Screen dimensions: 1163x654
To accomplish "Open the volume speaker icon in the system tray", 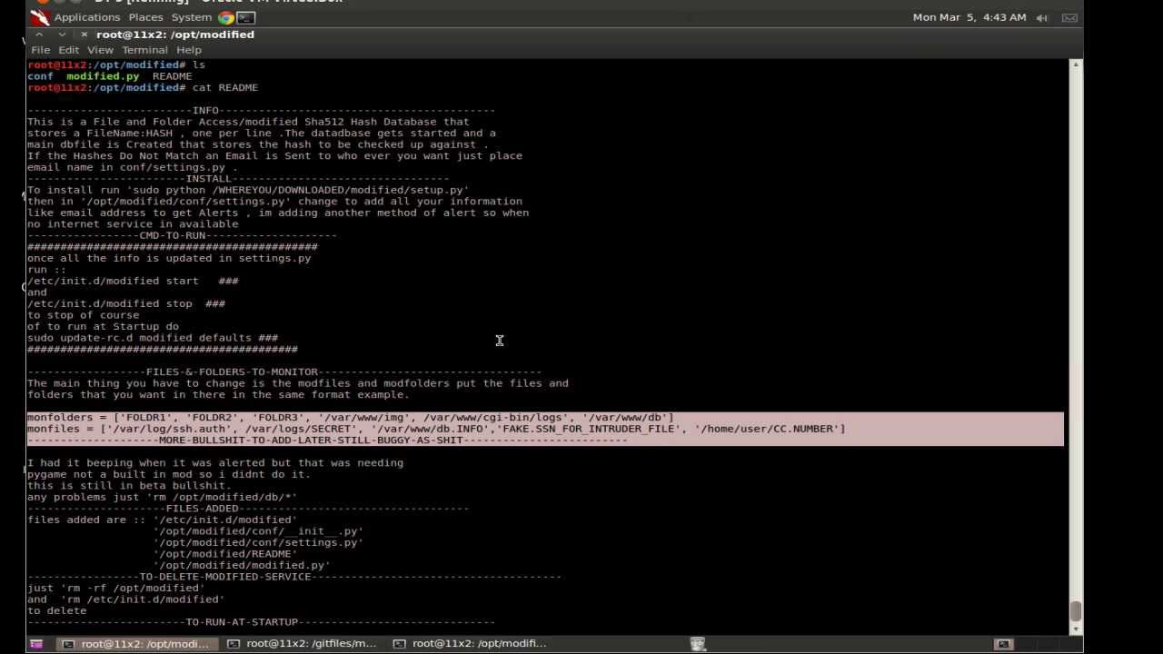I will (1042, 17).
